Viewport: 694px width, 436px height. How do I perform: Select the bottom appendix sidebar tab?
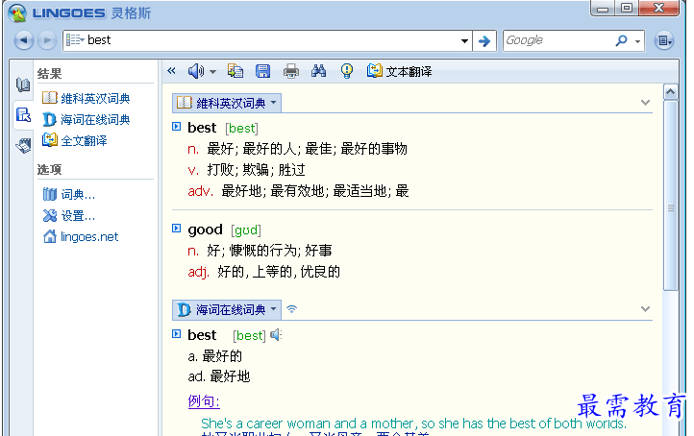(x=23, y=145)
